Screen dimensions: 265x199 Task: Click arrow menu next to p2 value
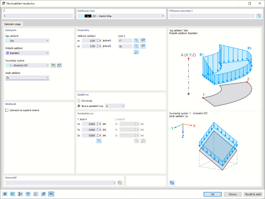click(x=100, y=46)
